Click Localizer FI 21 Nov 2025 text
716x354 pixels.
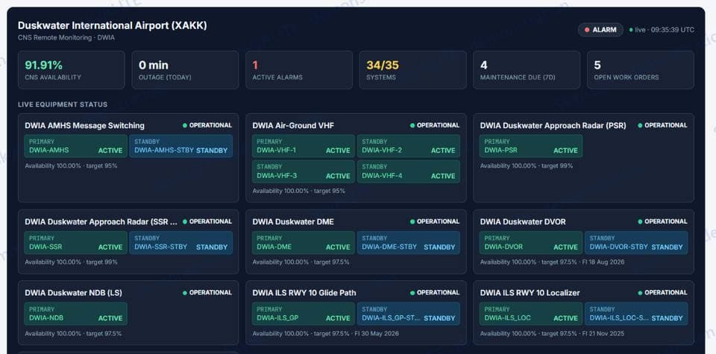552,334
